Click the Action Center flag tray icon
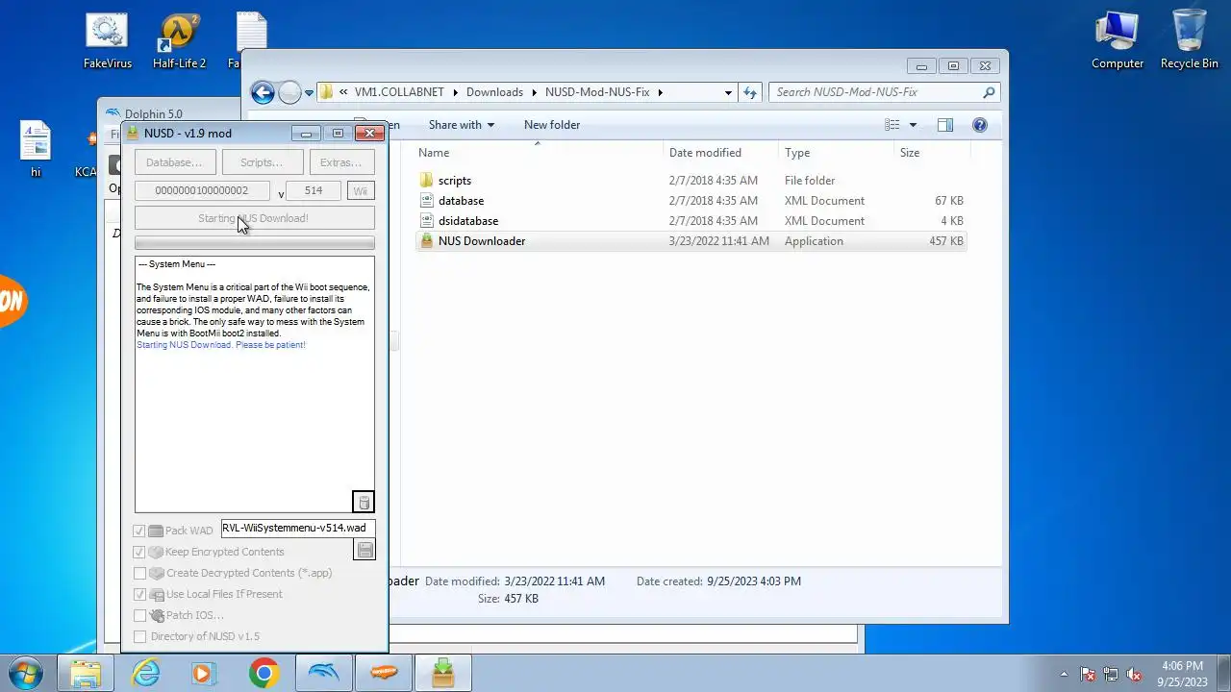 tap(1089, 674)
